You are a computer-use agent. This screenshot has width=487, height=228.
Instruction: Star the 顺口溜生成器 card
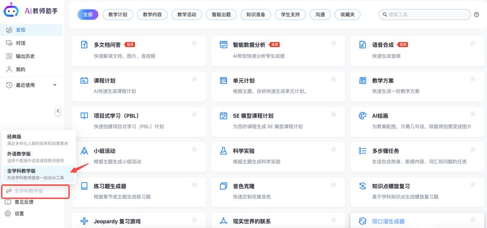(473, 220)
